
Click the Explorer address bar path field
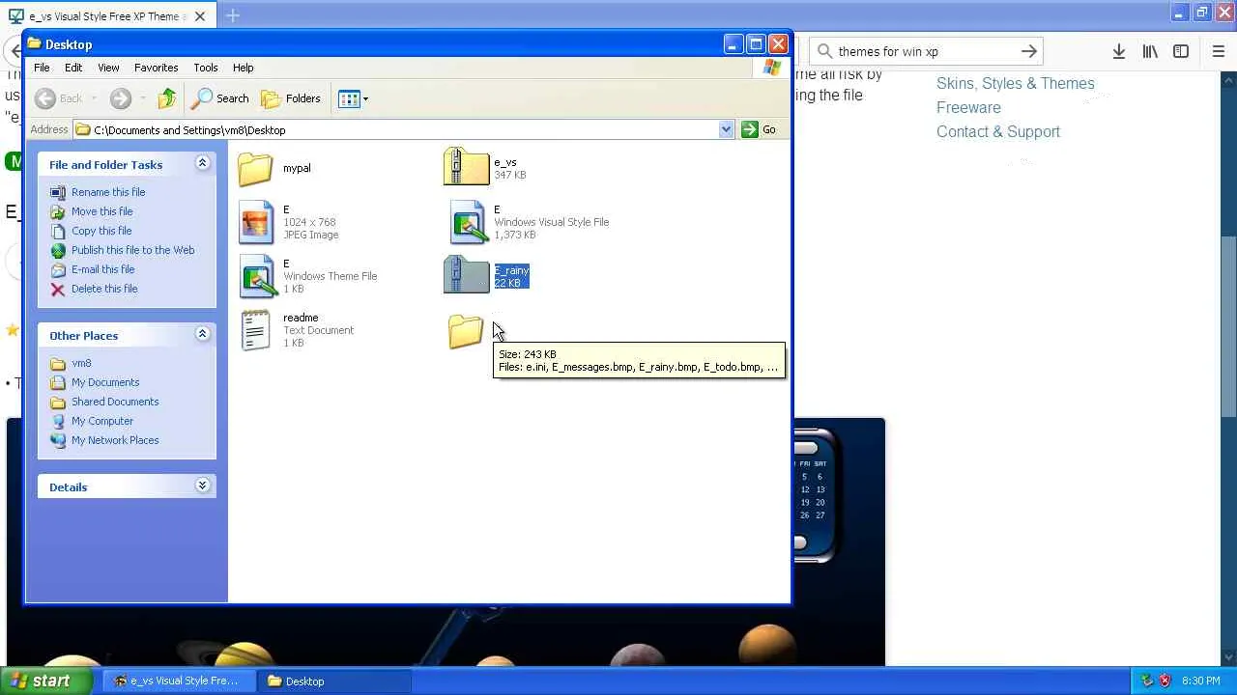(x=396, y=129)
